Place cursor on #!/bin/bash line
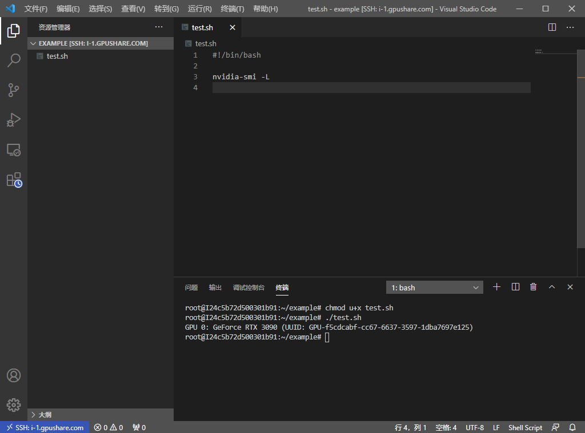585x433 pixels. coord(237,55)
